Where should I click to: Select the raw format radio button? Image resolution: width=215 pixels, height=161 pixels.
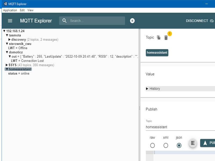152,145
